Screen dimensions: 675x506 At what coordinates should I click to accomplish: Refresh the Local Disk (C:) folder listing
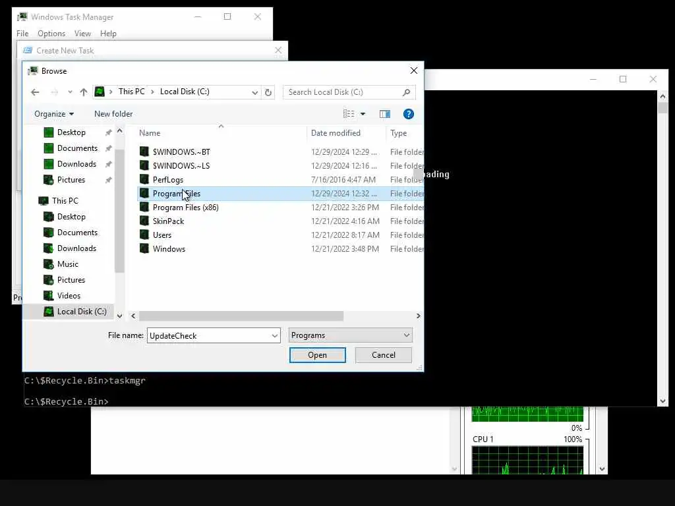point(268,92)
